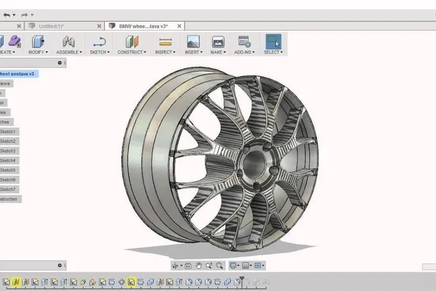Close the partly hidden tab left of Untitled(1)*
The width and height of the screenshot is (436, 291).
19,26
